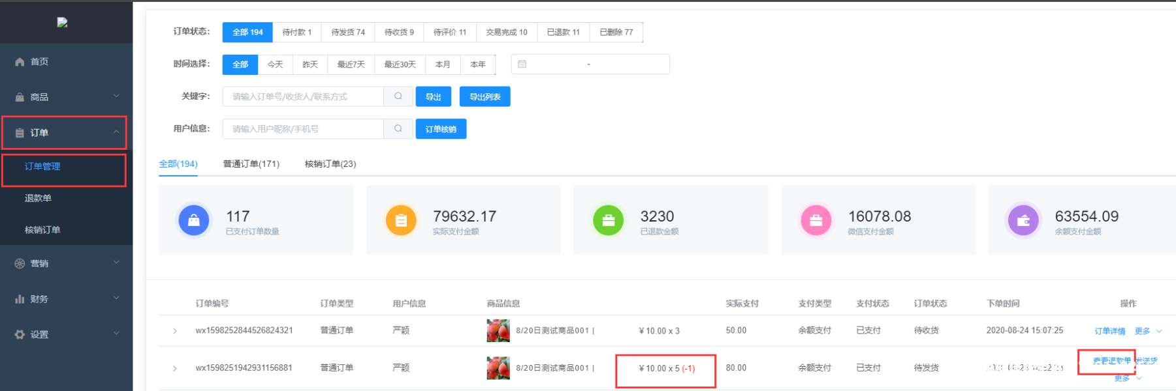Screen dimensions: 1176x391
Task: Click the gear icon beside 设置
Action: coord(20,334)
